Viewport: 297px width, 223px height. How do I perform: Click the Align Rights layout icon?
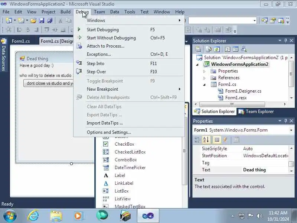(x=36, y=30)
